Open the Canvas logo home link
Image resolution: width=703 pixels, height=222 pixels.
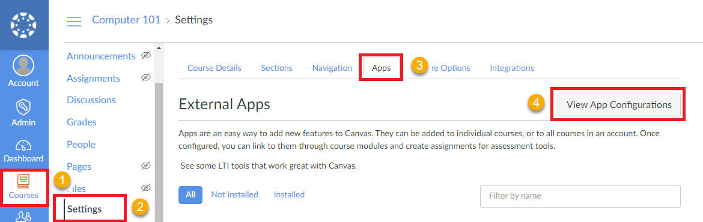pos(24,25)
